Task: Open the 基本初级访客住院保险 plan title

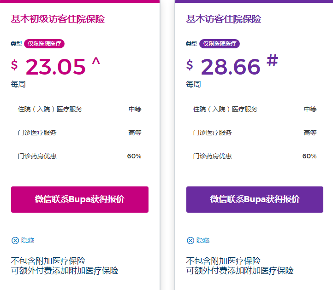Action: [x=58, y=19]
